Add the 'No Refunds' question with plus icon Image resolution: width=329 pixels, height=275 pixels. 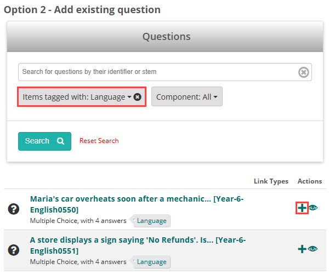302,249
